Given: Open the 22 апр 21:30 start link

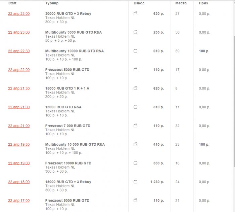Looking at the screenshot, I should [19, 89].
